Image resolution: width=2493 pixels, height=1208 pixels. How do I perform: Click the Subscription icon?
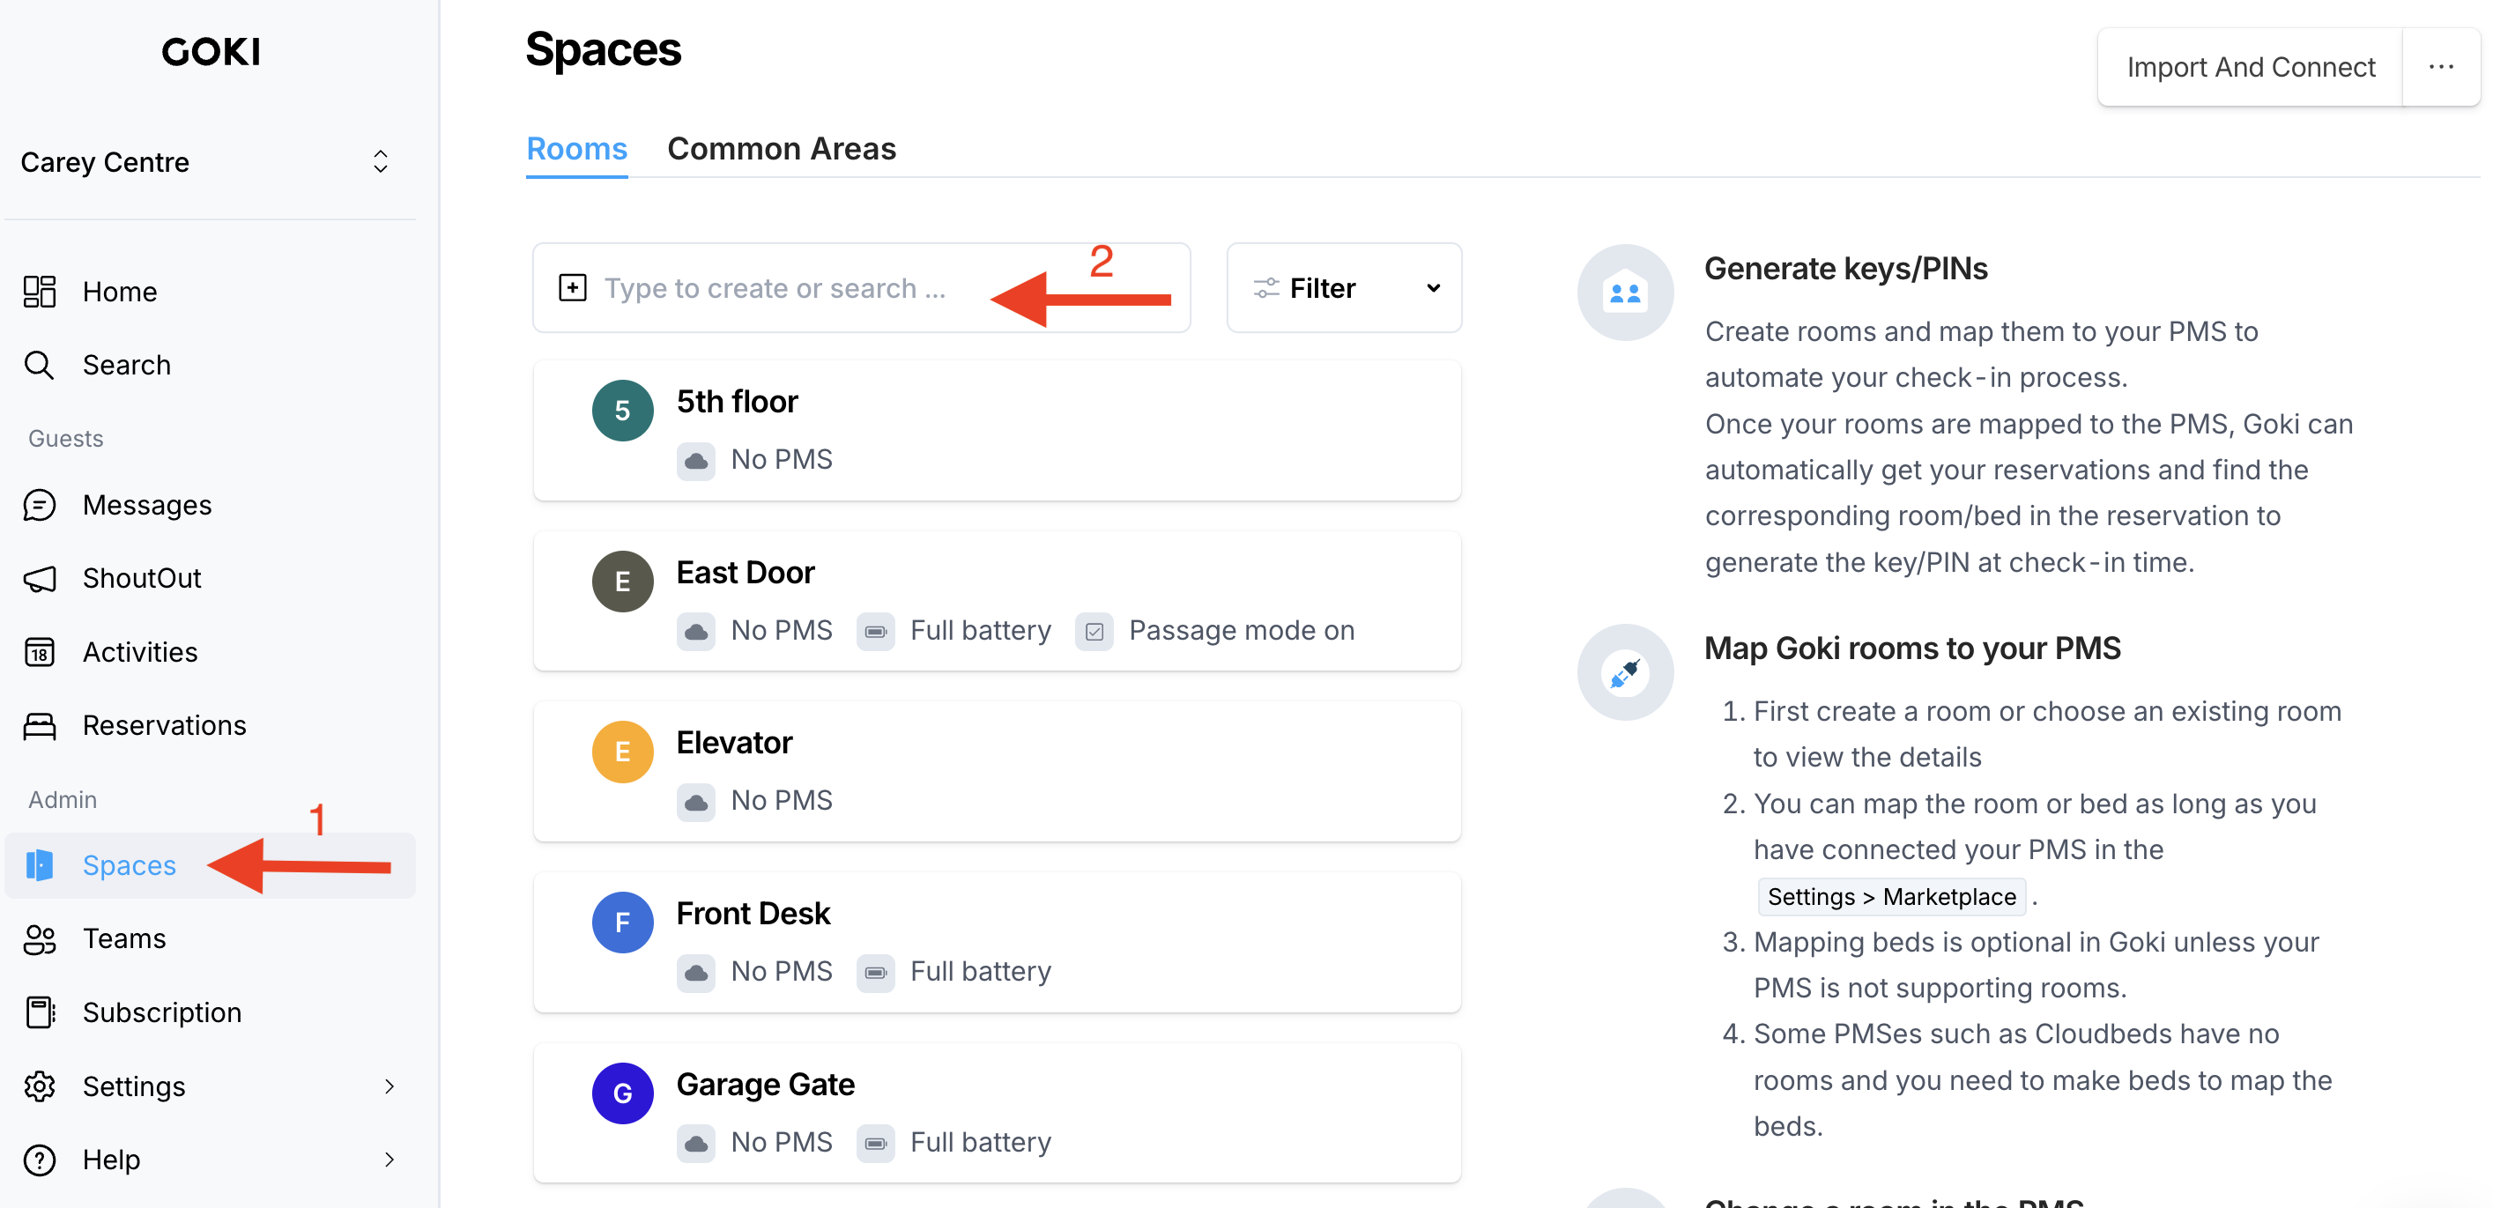(39, 1012)
